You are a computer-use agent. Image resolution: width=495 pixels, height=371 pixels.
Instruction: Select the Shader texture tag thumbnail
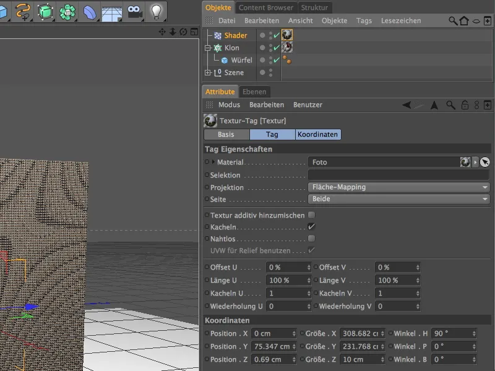pyautogui.click(x=287, y=35)
